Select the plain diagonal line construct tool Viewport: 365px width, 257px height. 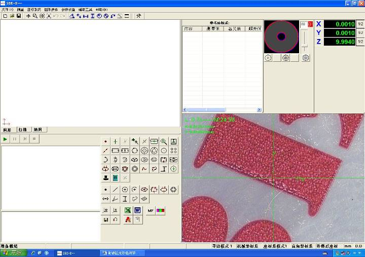(x=115, y=190)
